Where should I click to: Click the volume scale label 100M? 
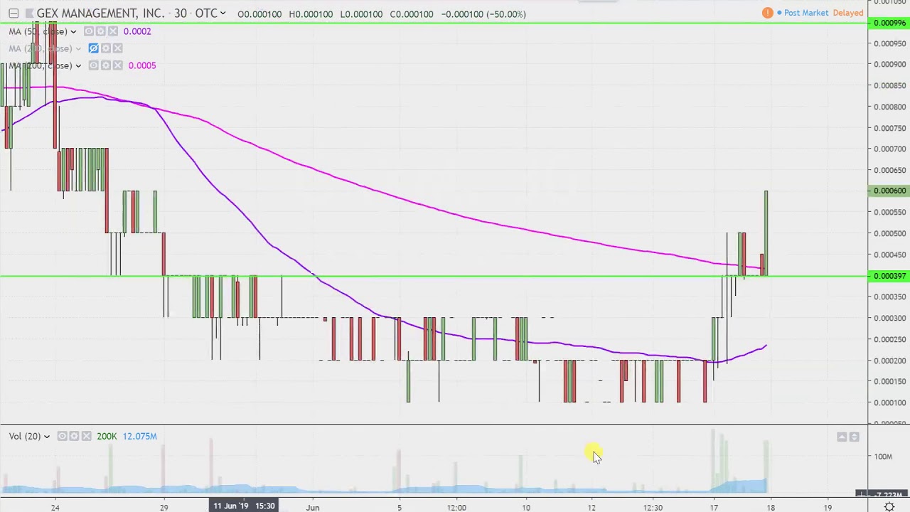click(884, 457)
